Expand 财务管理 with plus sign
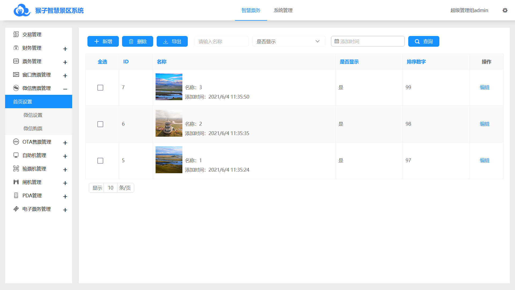 (65, 49)
